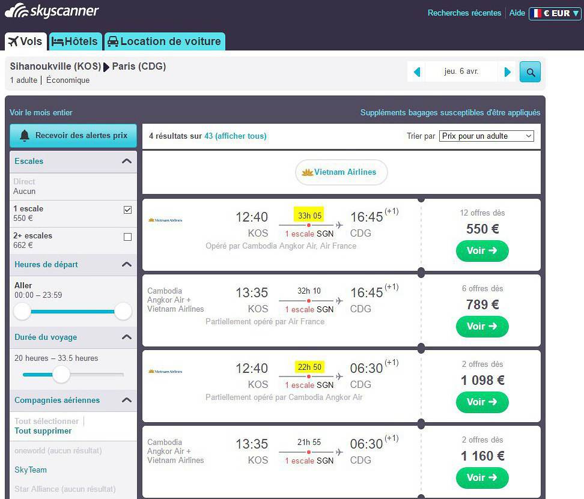The width and height of the screenshot is (584, 499).
Task: Collapse the Heures de départ section
Action: pyautogui.click(x=127, y=265)
